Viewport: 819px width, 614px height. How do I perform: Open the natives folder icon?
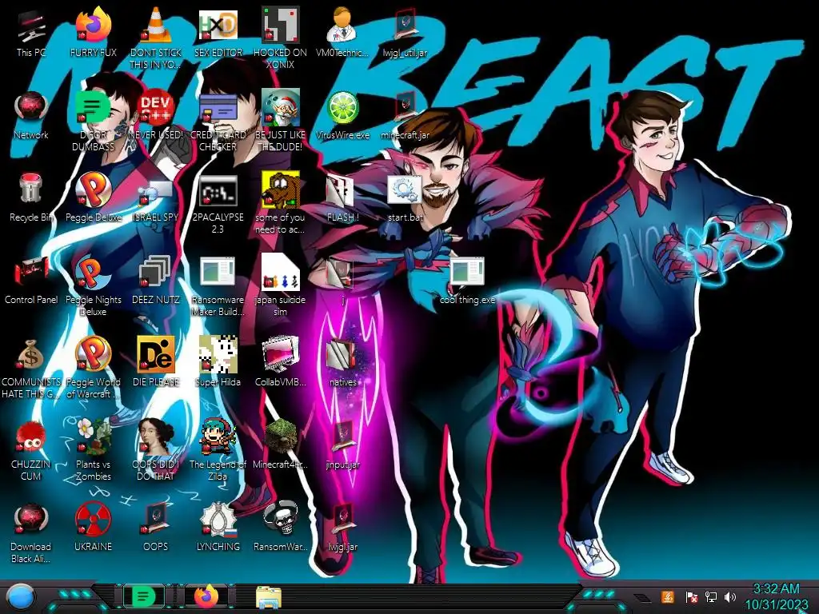[341, 355]
